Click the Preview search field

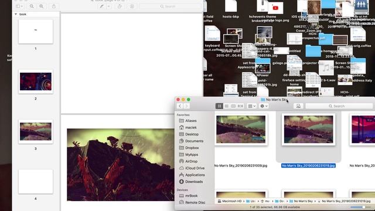(x=171, y=6)
